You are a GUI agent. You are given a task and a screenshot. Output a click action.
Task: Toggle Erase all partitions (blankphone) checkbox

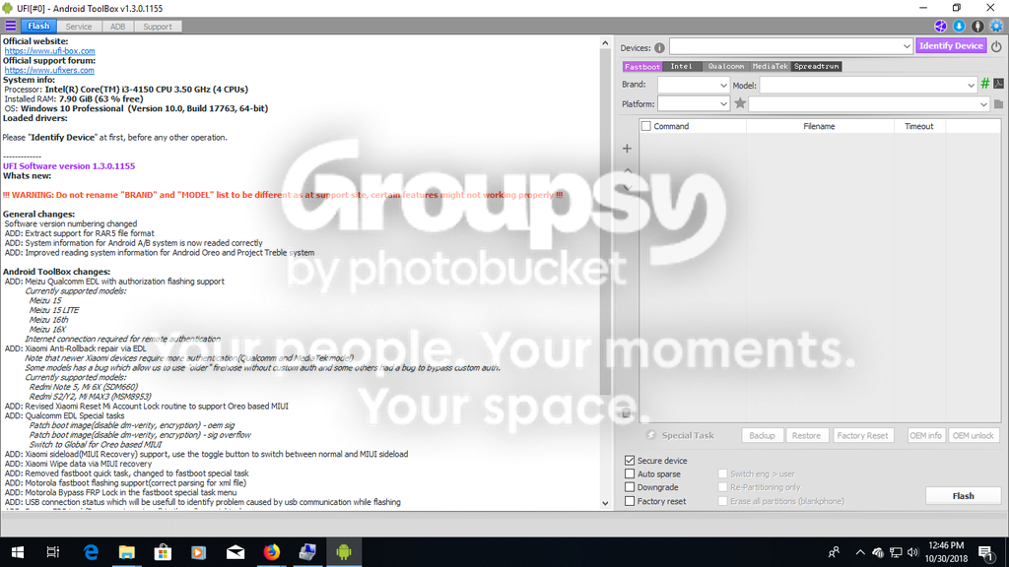pos(722,501)
